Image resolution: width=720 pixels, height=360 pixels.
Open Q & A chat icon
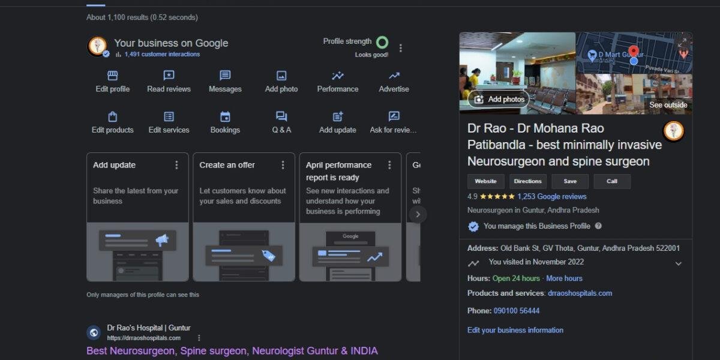[281, 116]
